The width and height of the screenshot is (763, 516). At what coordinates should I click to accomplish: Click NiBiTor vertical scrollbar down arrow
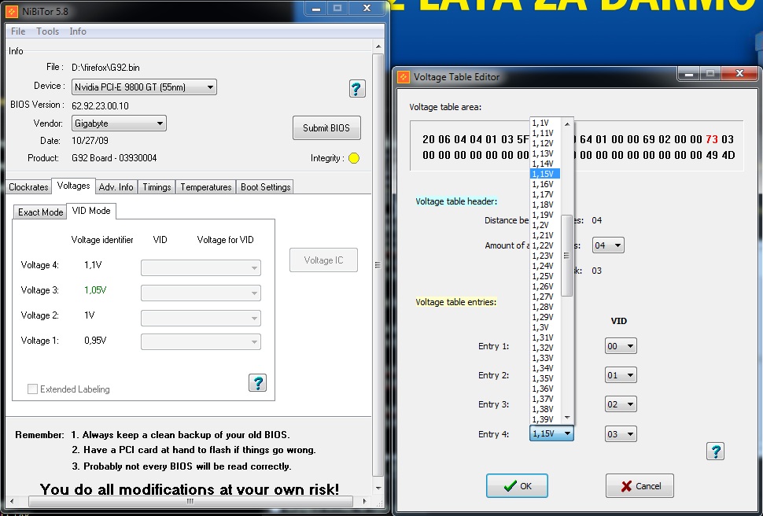(378, 488)
